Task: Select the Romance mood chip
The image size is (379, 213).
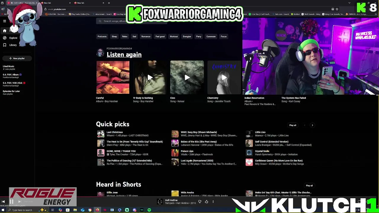Action: coord(146,36)
